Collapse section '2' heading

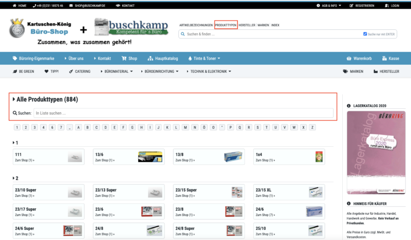click(15, 178)
